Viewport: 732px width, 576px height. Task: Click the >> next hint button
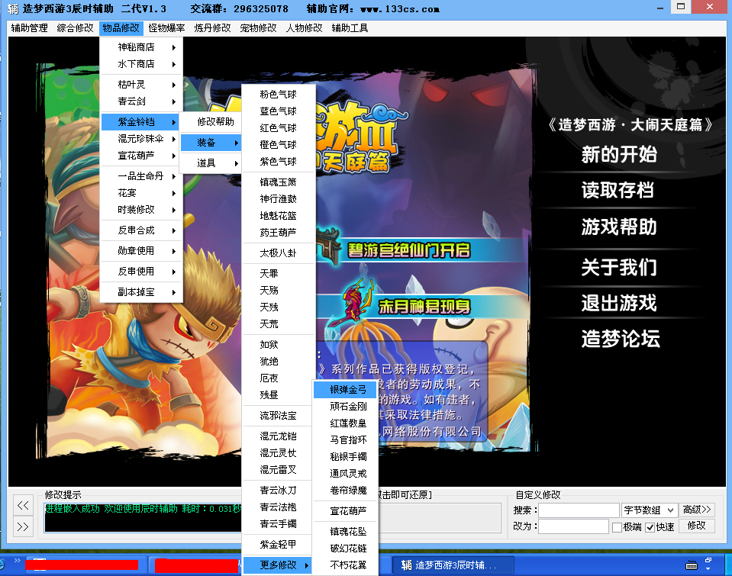coord(23,527)
